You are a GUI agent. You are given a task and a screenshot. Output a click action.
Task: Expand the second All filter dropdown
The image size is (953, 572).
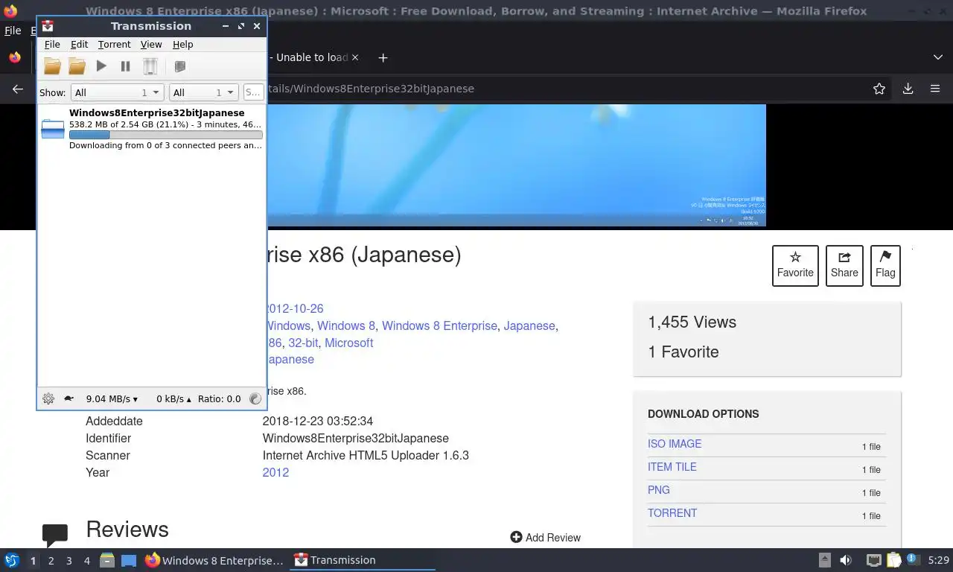(x=203, y=92)
